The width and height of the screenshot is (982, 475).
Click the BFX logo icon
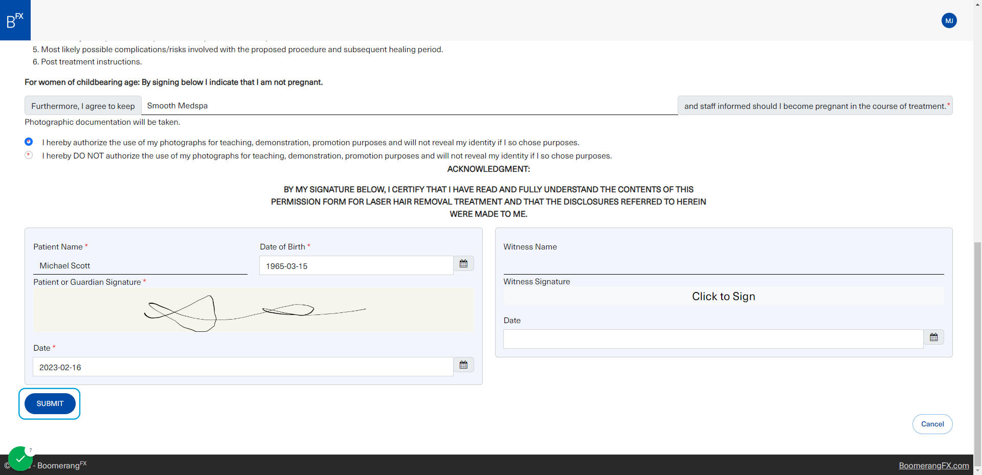[15, 20]
